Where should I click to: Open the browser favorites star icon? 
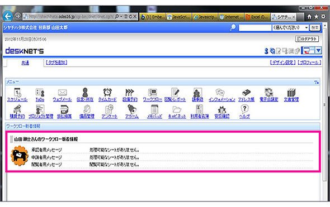pos(316,17)
